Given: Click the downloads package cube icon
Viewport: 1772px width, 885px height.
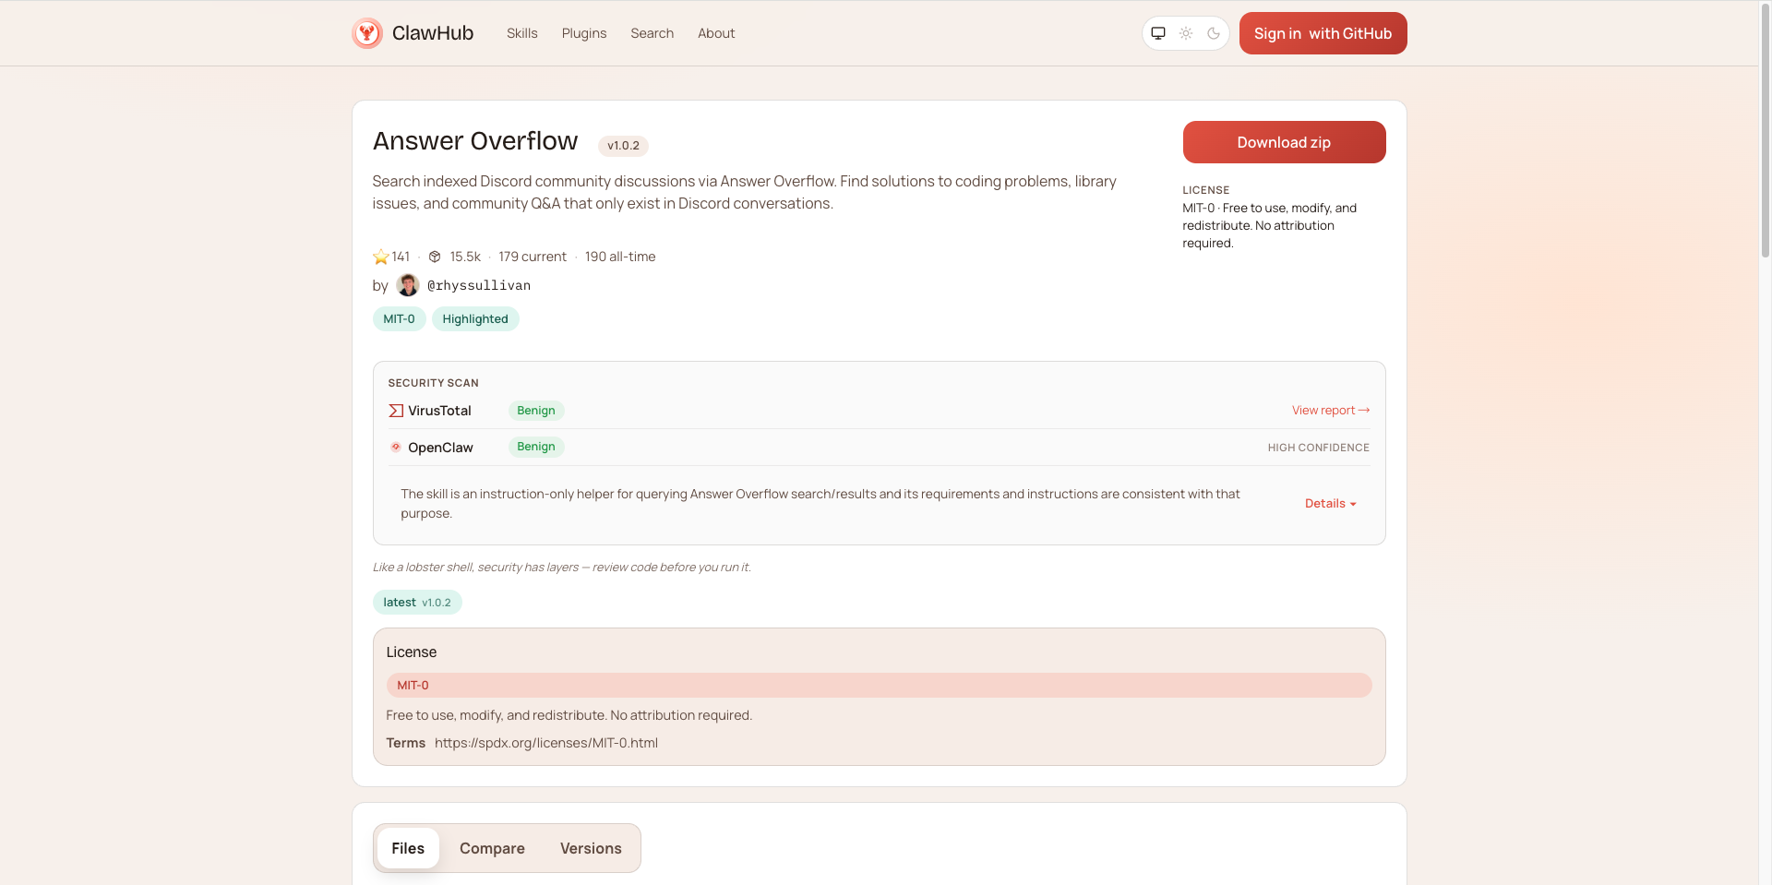Looking at the screenshot, I should tap(435, 257).
